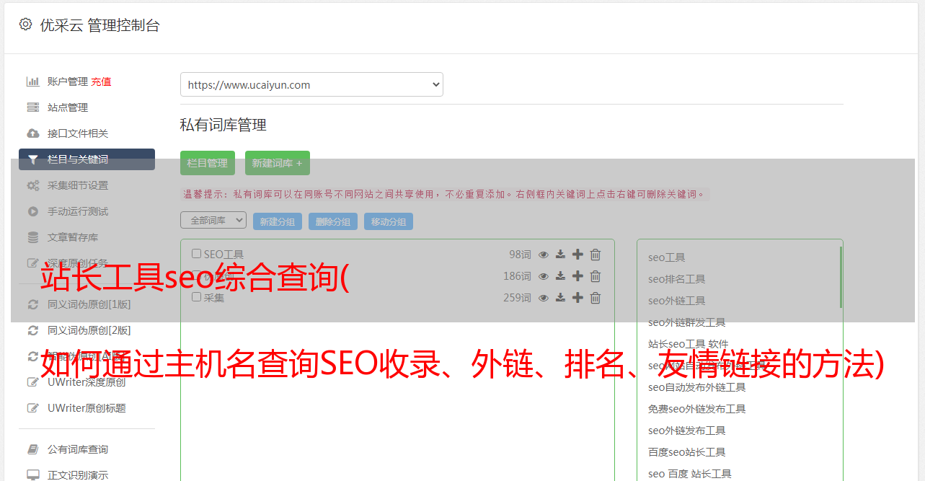Delete the 采集 library with the trash icon
This screenshot has height=481, width=925.
point(596,298)
